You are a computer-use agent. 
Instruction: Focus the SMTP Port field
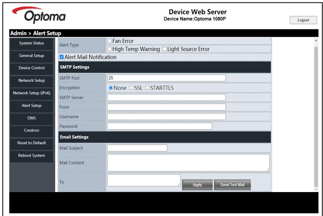click(167, 78)
